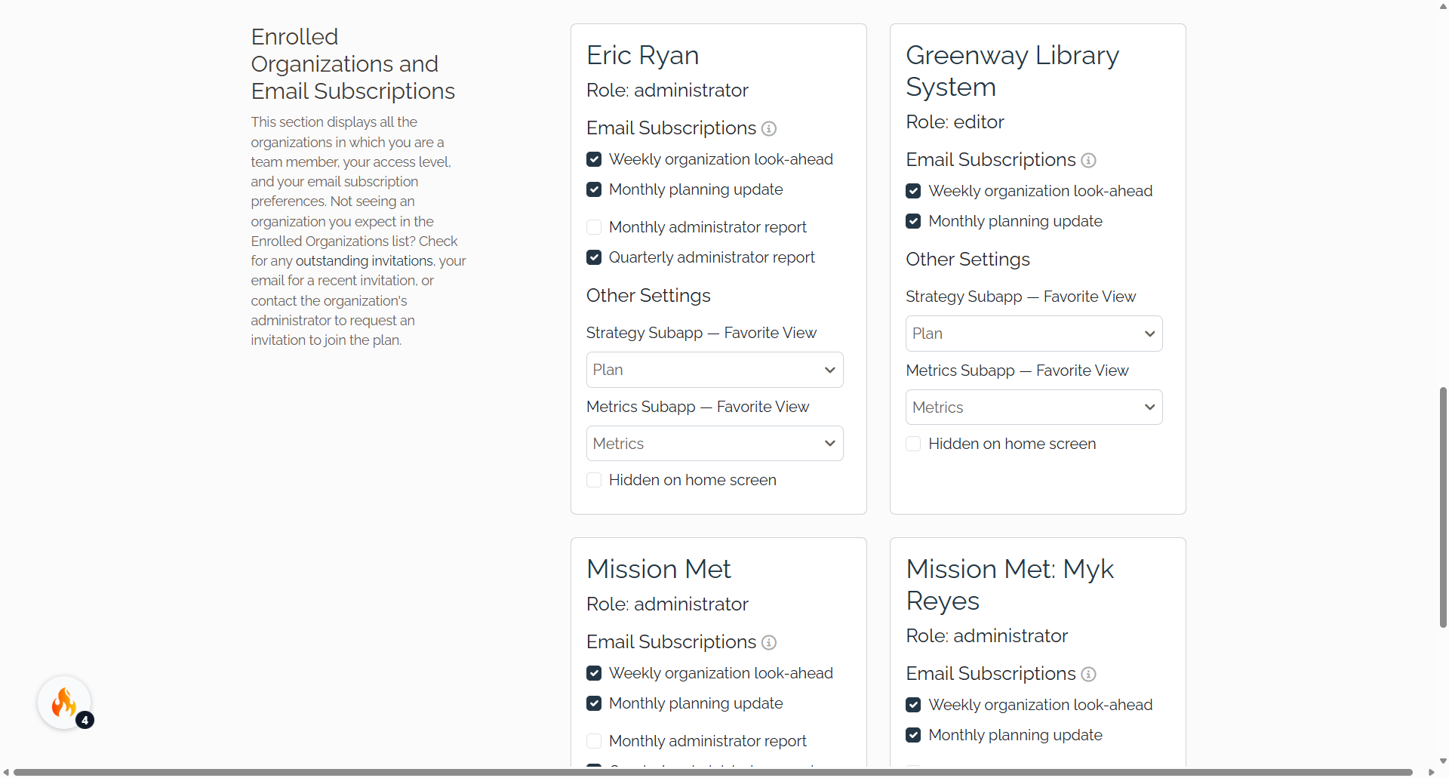The height and width of the screenshot is (778, 1449).
Task: Click info icon beside Mission Met Email Subscriptions
Action: (769, 643)
